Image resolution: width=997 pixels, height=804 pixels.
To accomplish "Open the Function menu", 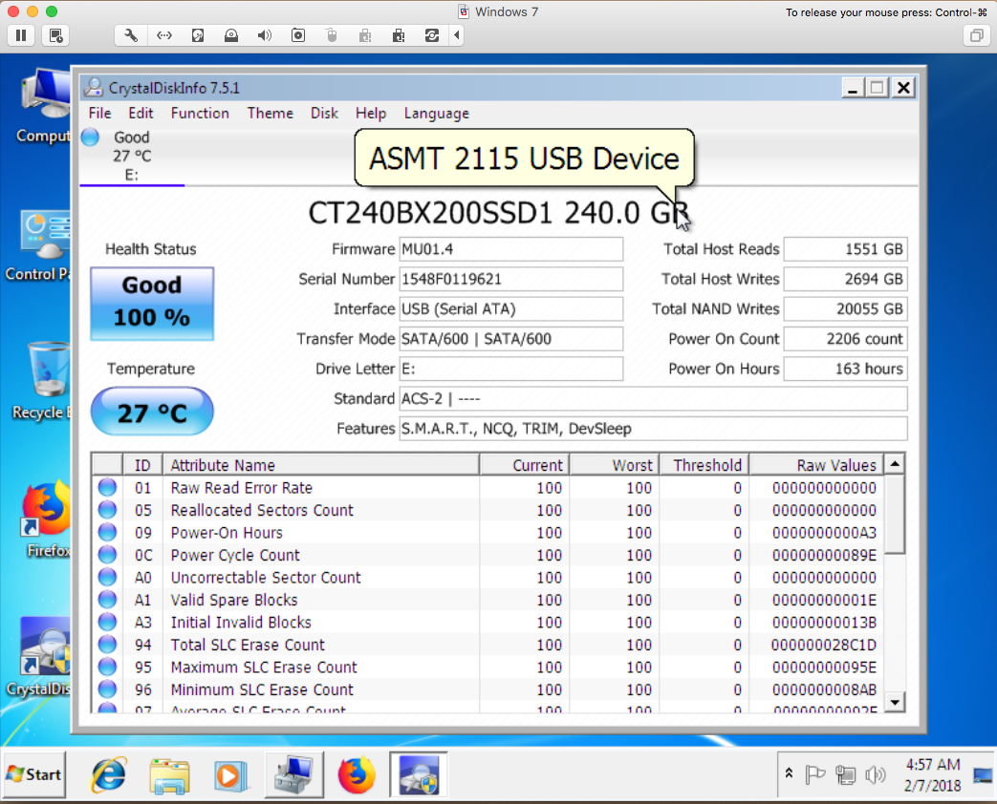I will click(200, 113).
